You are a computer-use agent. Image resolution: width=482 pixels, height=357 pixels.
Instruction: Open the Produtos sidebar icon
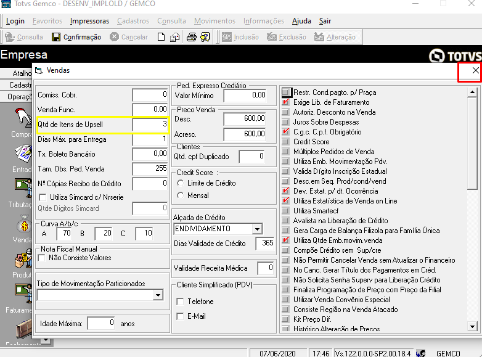point(23,258)
